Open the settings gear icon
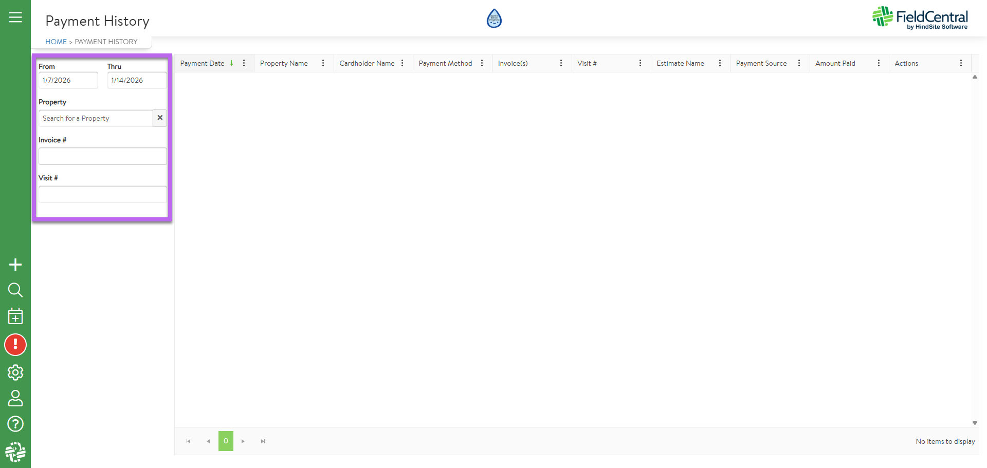This screenshot has height=468, width=987. click(x=15, y=372)
